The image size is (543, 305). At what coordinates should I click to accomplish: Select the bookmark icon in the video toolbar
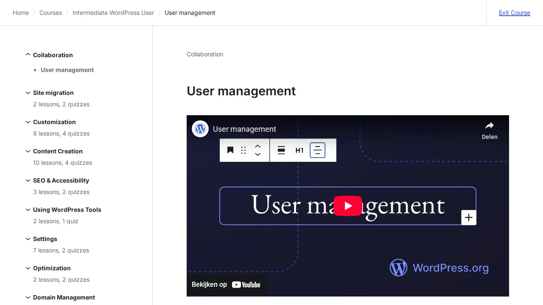[x=230, y=150]
